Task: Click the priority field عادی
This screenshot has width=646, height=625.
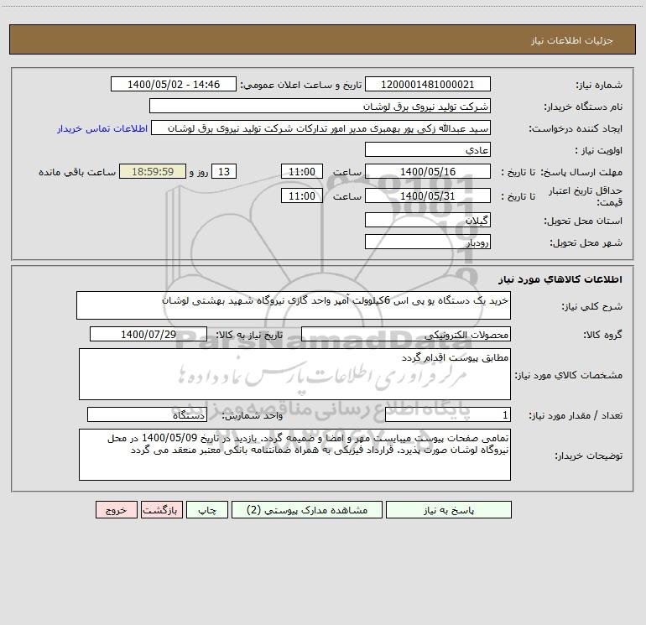Action: click(x=428, y=149)
